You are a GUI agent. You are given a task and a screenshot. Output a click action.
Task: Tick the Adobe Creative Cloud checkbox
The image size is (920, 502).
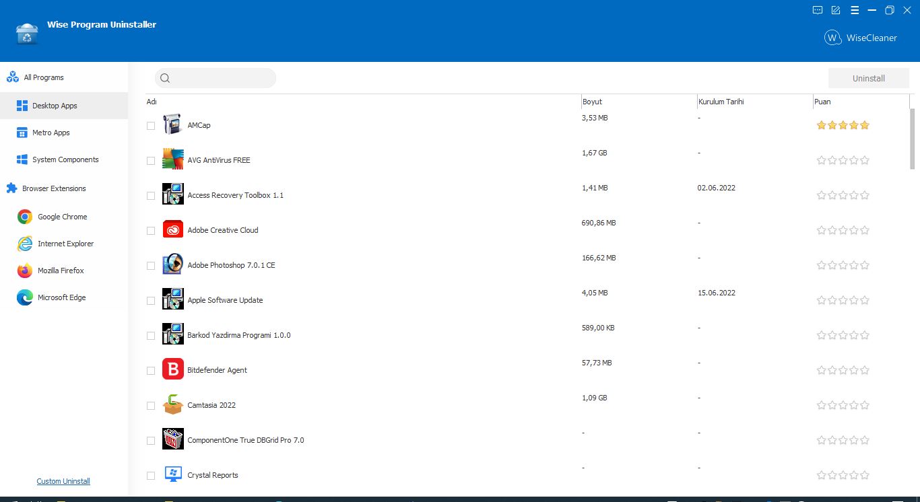pos(151,231)
